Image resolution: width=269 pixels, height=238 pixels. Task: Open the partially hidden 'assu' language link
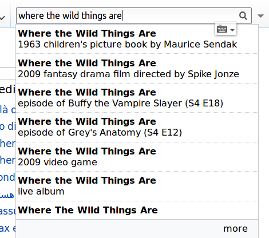click(7, 211)
